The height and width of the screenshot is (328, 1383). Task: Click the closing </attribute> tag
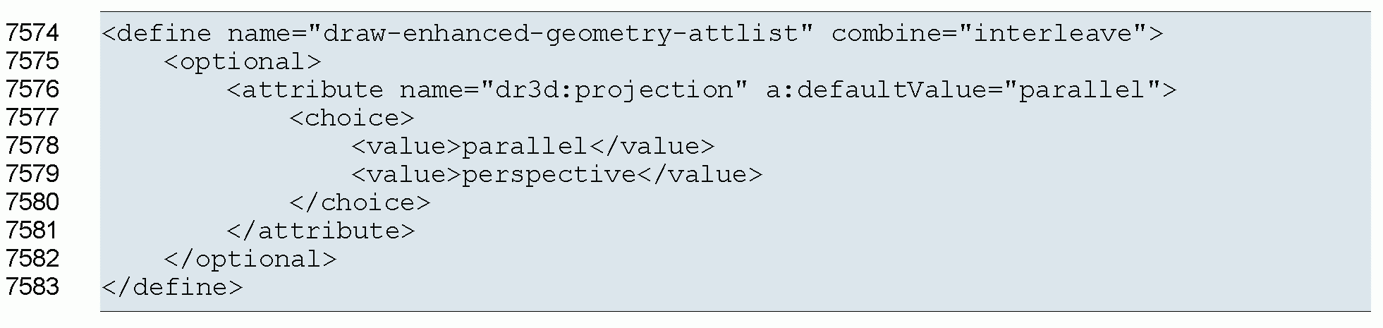pyautogui.click(x=320, y=231)
